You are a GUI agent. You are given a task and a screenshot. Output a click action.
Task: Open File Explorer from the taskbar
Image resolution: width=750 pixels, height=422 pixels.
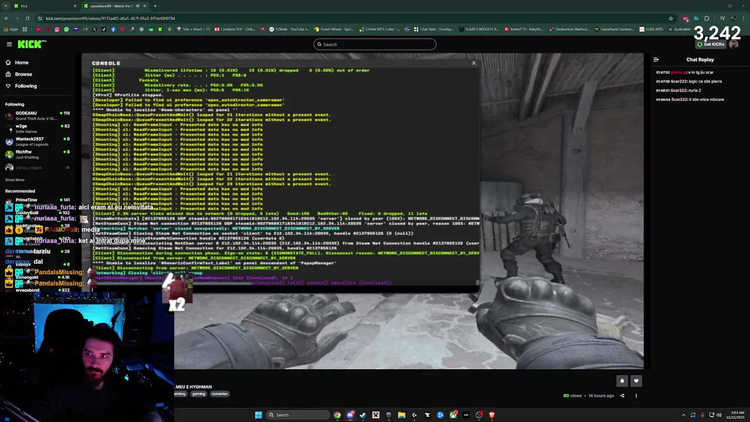(401, 415)
